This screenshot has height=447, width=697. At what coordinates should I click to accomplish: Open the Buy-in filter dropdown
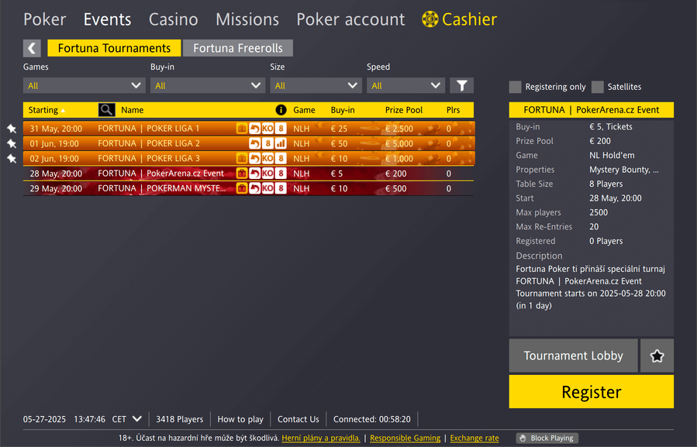[208, 85]
